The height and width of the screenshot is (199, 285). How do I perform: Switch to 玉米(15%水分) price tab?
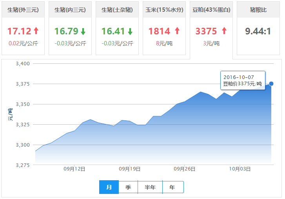pos(164,28)
